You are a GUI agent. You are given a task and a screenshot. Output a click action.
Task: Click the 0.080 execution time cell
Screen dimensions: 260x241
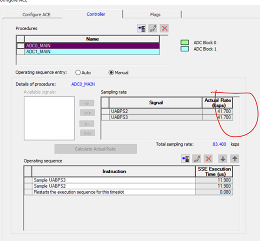pyautogui.click(x=214, y=192)
